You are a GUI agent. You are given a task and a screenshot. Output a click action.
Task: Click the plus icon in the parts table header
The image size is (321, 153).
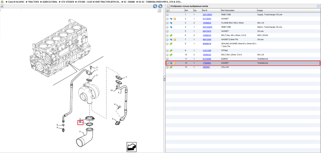click(x=168, y=11)
